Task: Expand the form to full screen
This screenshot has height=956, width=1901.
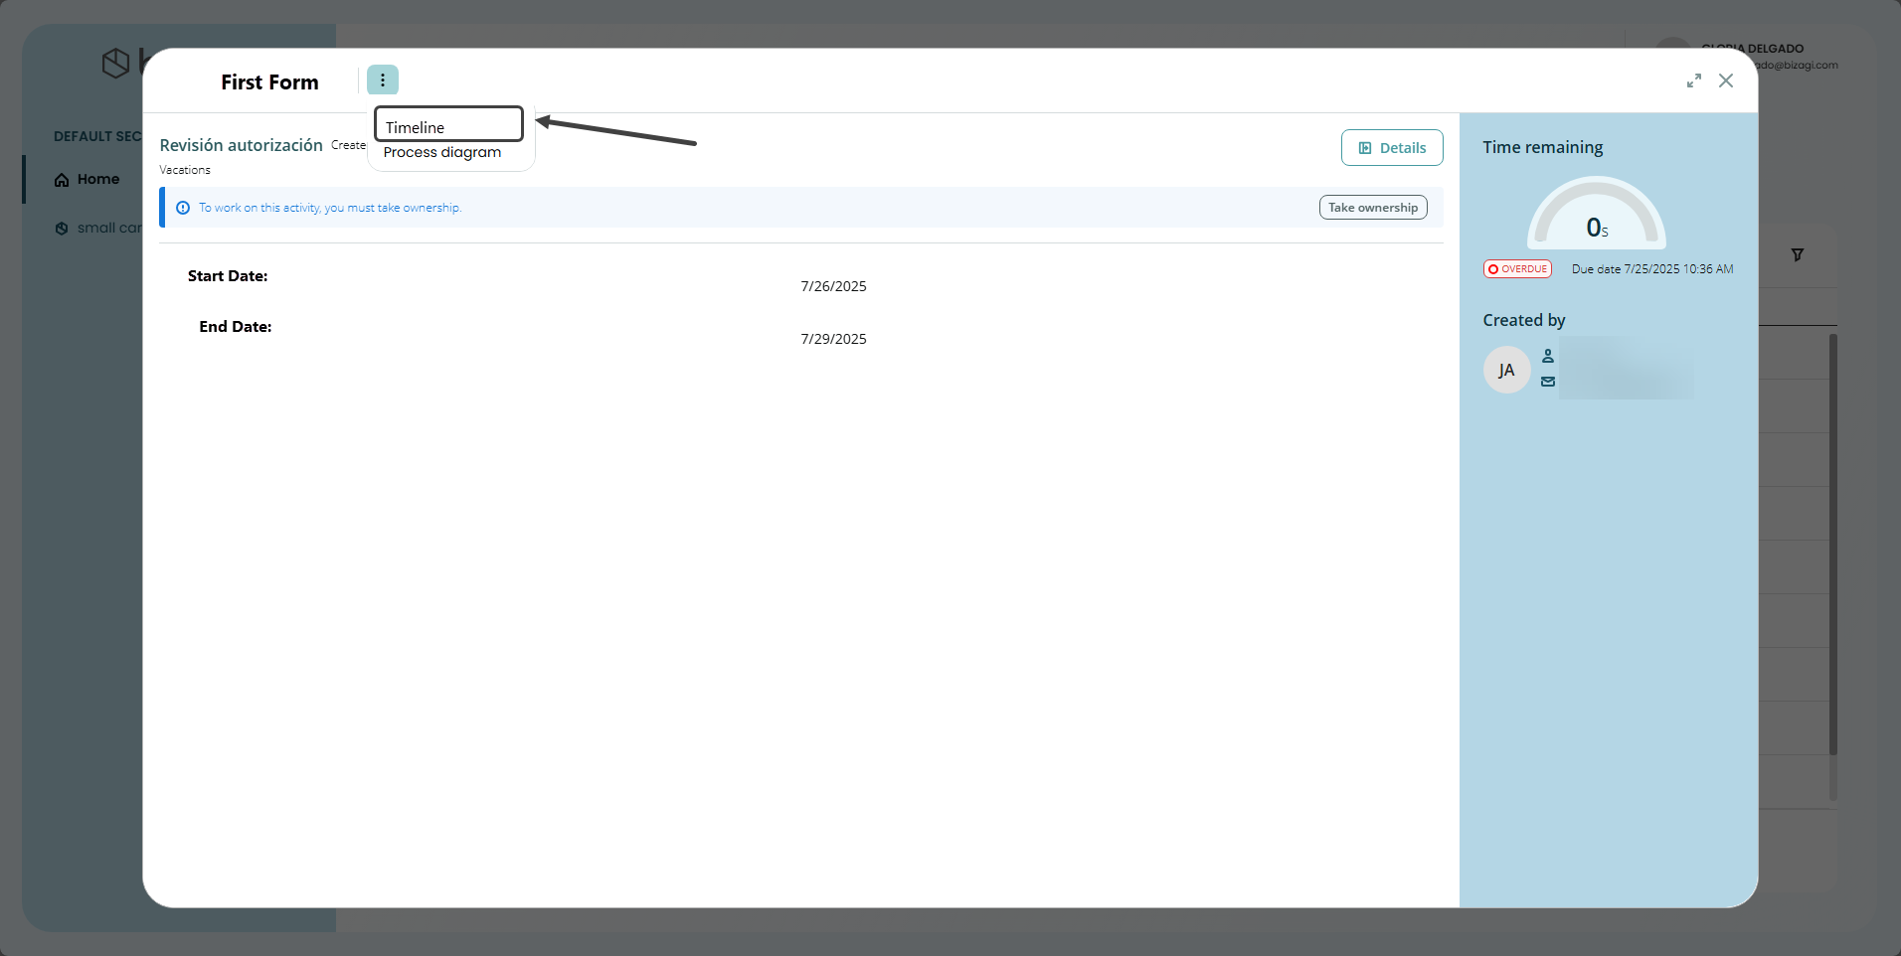Action: (x=1693, y=81)
